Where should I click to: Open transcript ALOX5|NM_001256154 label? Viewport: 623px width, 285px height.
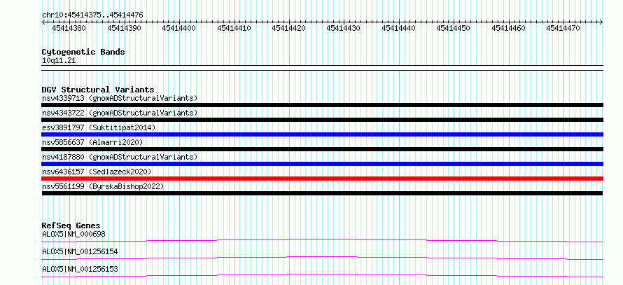point(80,251)
